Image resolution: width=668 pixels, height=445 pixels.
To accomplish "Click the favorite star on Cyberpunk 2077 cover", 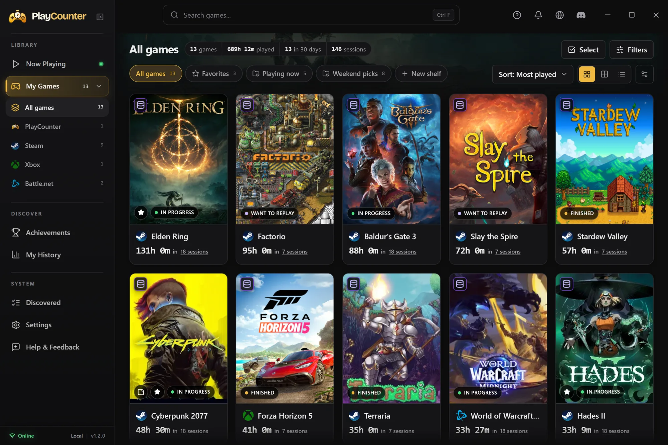I will (157, 392).
